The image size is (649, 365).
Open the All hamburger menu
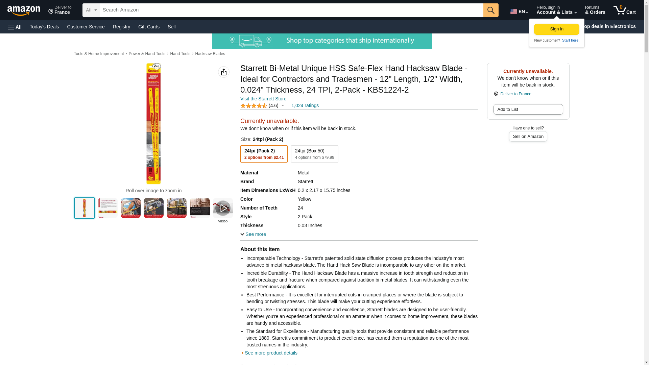click(x=15, y=27)
